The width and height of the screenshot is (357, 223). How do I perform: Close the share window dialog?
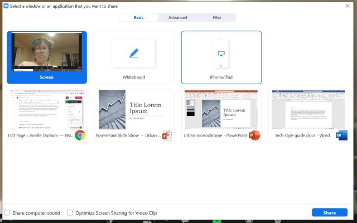350,5
